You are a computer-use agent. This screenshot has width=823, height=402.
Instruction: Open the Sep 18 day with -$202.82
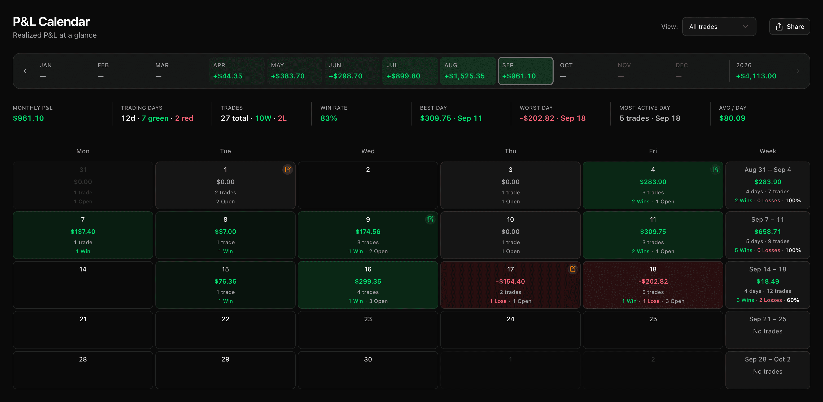(x=653, y=285)
